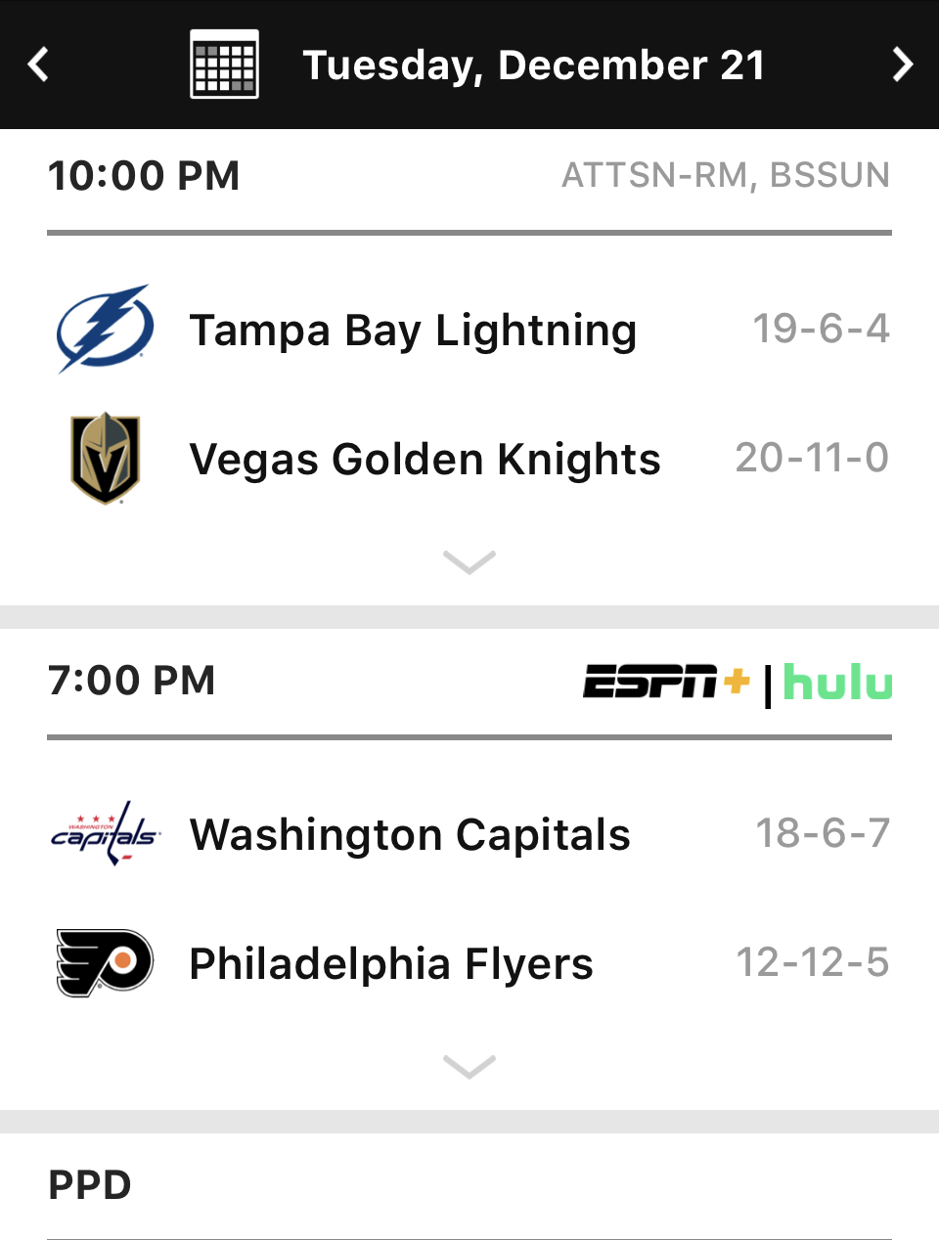This screenshot has width=939, height=1240.
Task: Open the ESPN+ streaming logo
Action: [x=667, y=682]
